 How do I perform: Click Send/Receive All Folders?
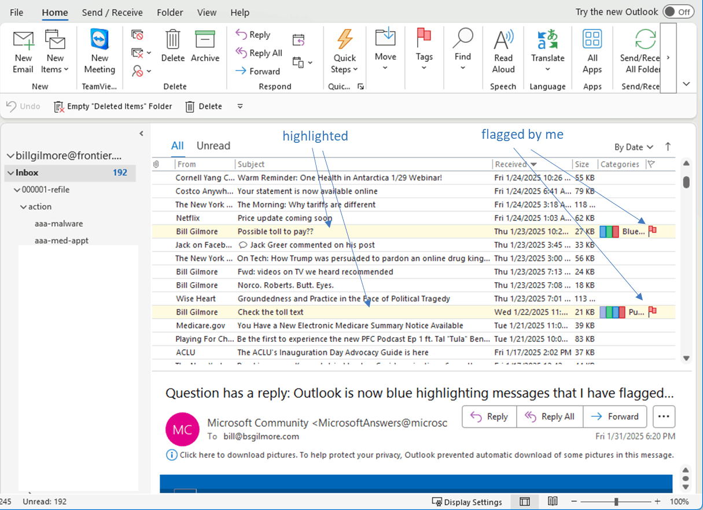639,52
